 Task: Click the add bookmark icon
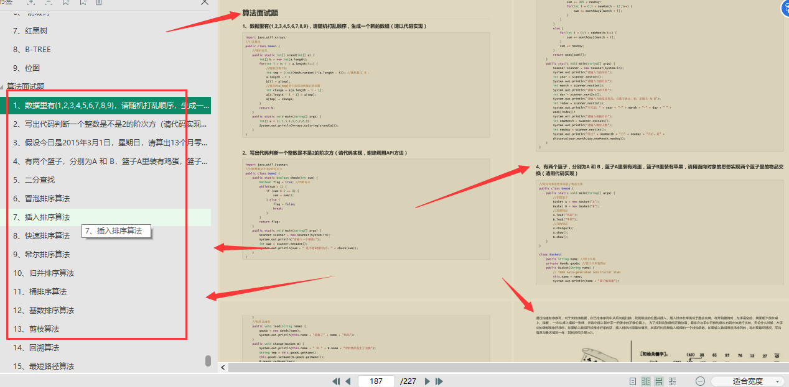[x=67, y=2]
